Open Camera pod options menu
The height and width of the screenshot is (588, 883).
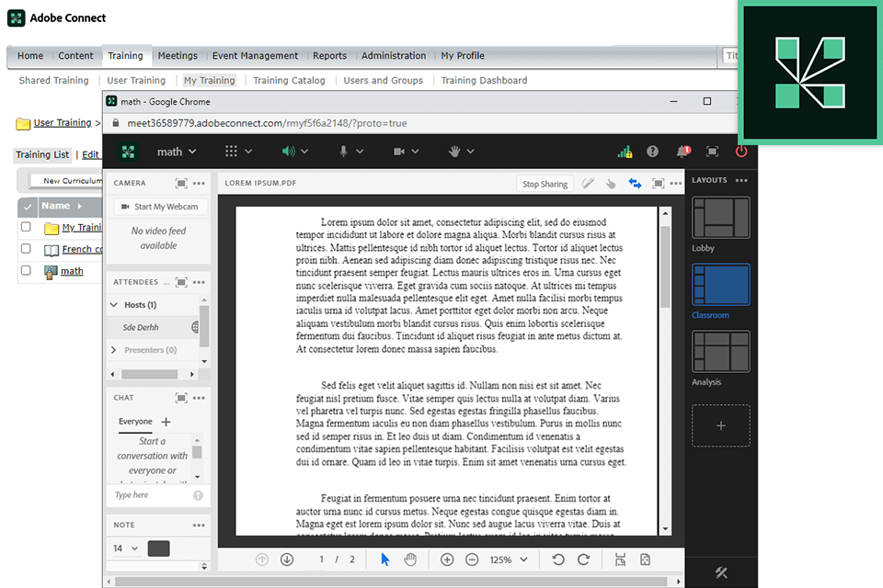pos(199,184)
